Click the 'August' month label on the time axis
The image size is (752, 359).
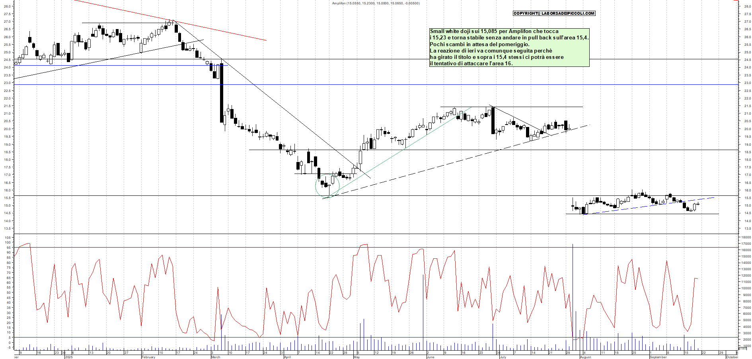(586, 357)
